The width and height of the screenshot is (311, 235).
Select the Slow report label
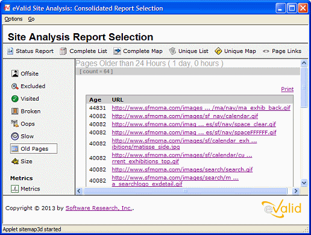click(x=27, y=136)
